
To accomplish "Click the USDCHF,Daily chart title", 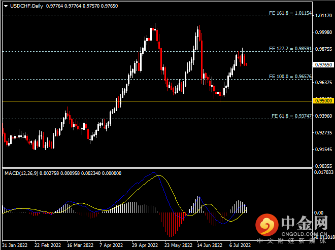I will 27,6.
